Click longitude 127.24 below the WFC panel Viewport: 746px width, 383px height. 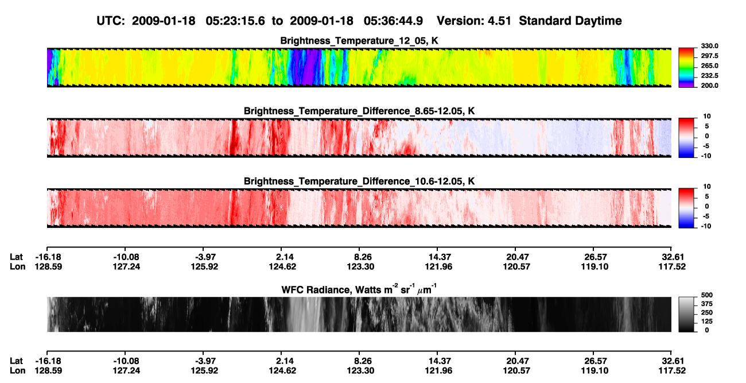[x=125, y=370]
